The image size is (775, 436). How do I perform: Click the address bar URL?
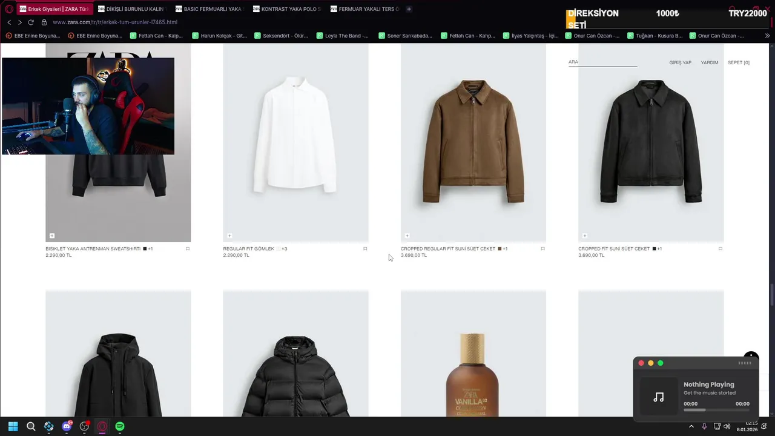tap(115, 22)
